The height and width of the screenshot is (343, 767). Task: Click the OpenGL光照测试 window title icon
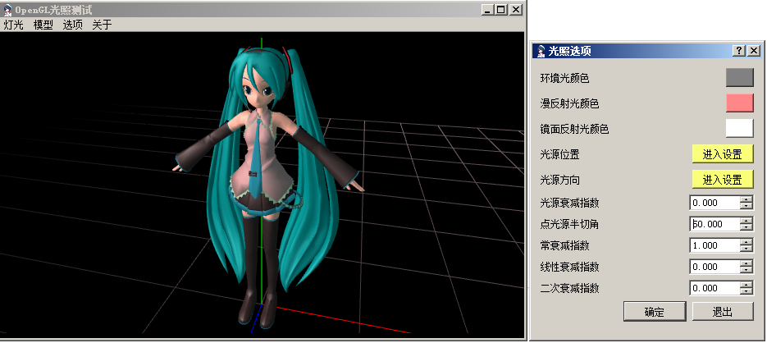coord(7,10)
